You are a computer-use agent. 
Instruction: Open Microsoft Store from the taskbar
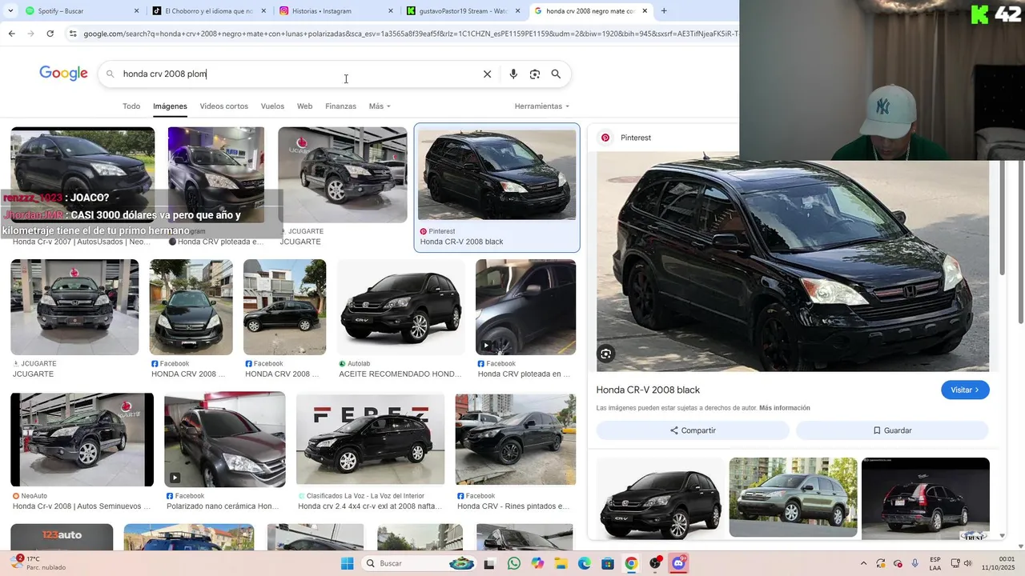(x=608, y=563)
